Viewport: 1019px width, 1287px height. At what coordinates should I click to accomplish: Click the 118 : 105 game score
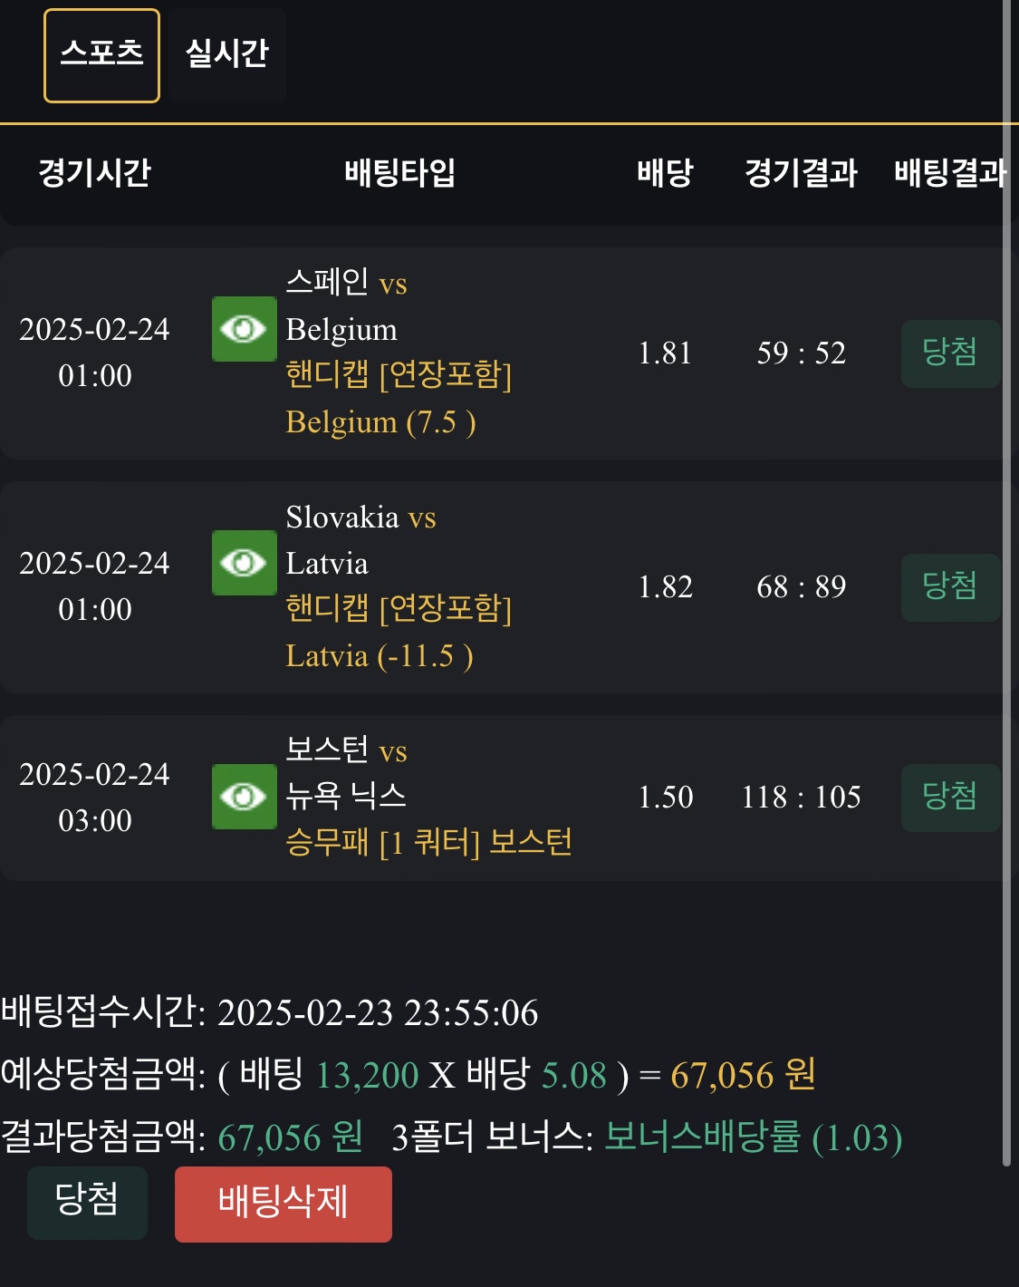point(801,798)
